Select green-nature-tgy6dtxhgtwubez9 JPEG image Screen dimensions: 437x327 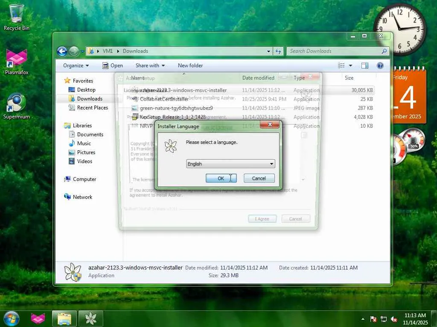(x=176, y=108)
